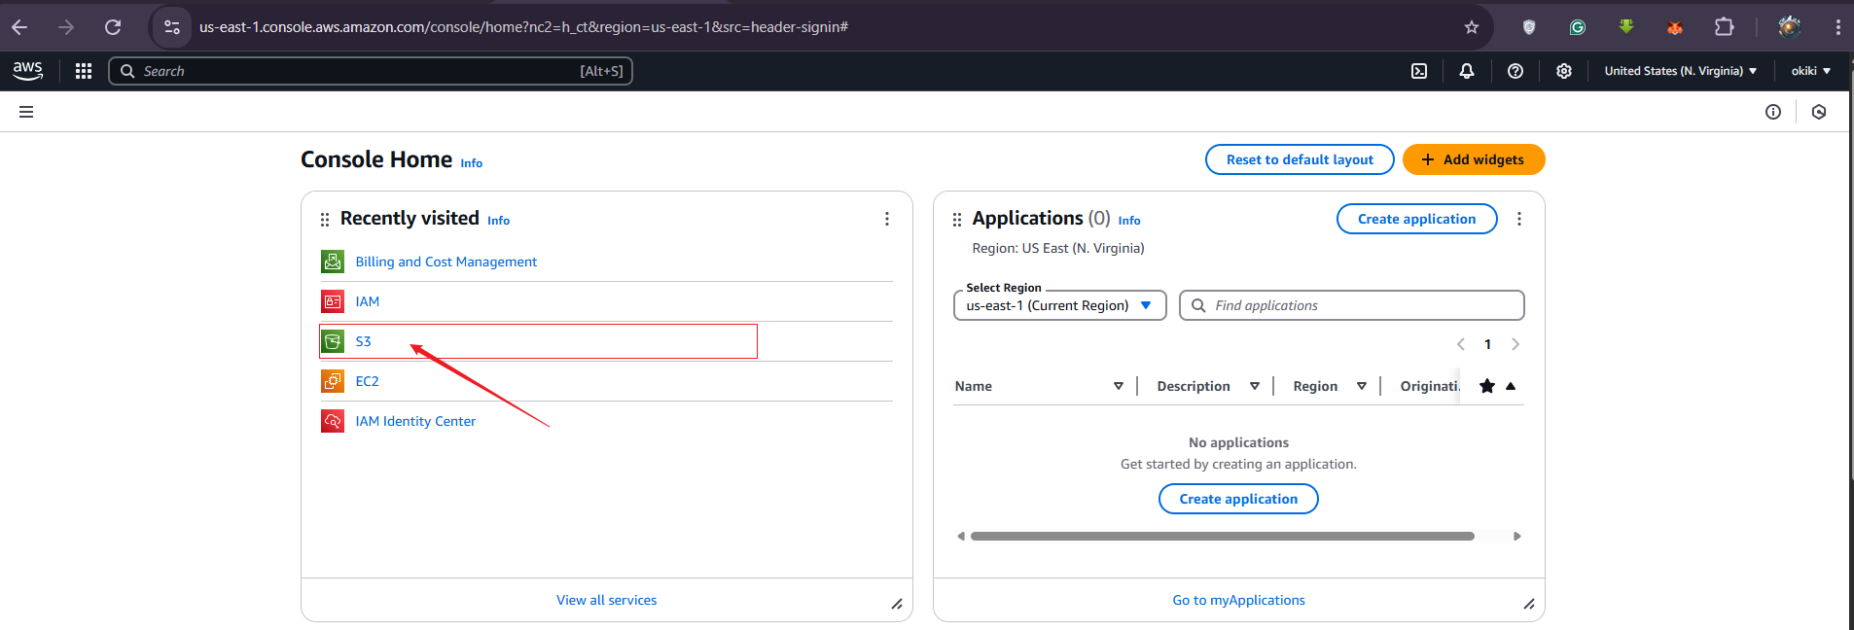Open the EC2 link
Viewport: 1854px width, 630px height.
pos(367,381)
